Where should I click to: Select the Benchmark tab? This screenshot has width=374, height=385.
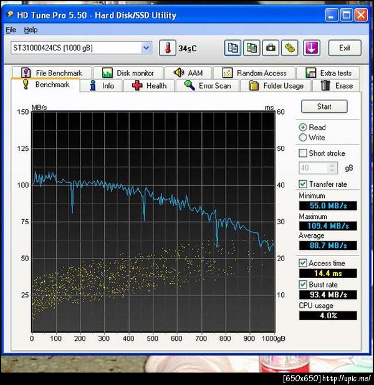point(46,85)
